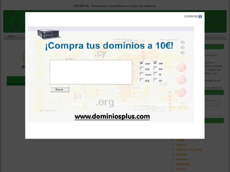
Task: Check the .com domain checkbox
Action: [x=141, y=63]
